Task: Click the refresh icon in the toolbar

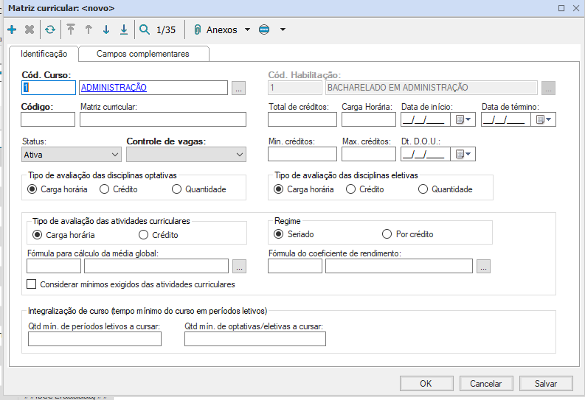Action: [x=49, y=30]
